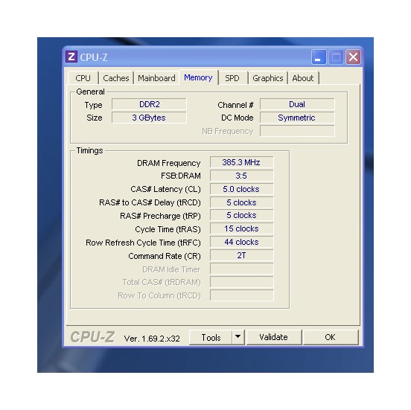This screenshot has height=410, width=411.
Task: Click CAS# Latency value 5.0 clocks
Action: tap(241, 189)
